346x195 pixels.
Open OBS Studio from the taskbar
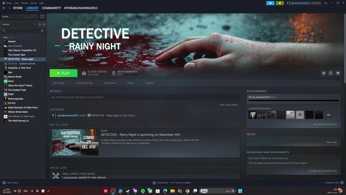(113, 191)
